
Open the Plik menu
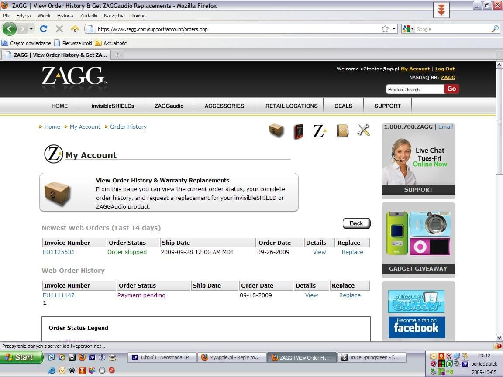click(x=7, y=16)
